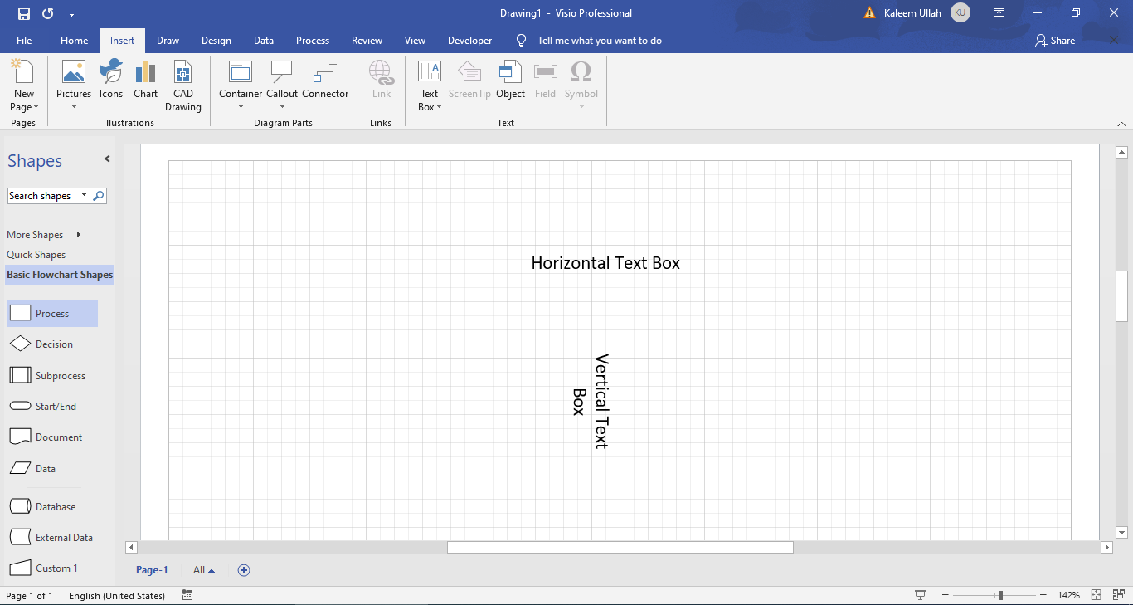Switch to the Design ribbon tab

pyautogui.click(x=216, y=40)
